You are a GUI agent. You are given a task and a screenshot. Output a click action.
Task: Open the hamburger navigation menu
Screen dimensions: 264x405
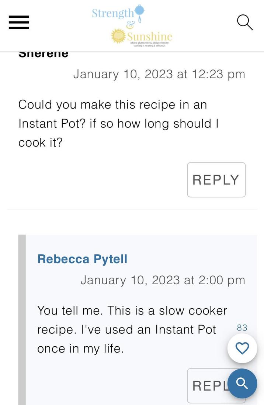click(18, 22)
